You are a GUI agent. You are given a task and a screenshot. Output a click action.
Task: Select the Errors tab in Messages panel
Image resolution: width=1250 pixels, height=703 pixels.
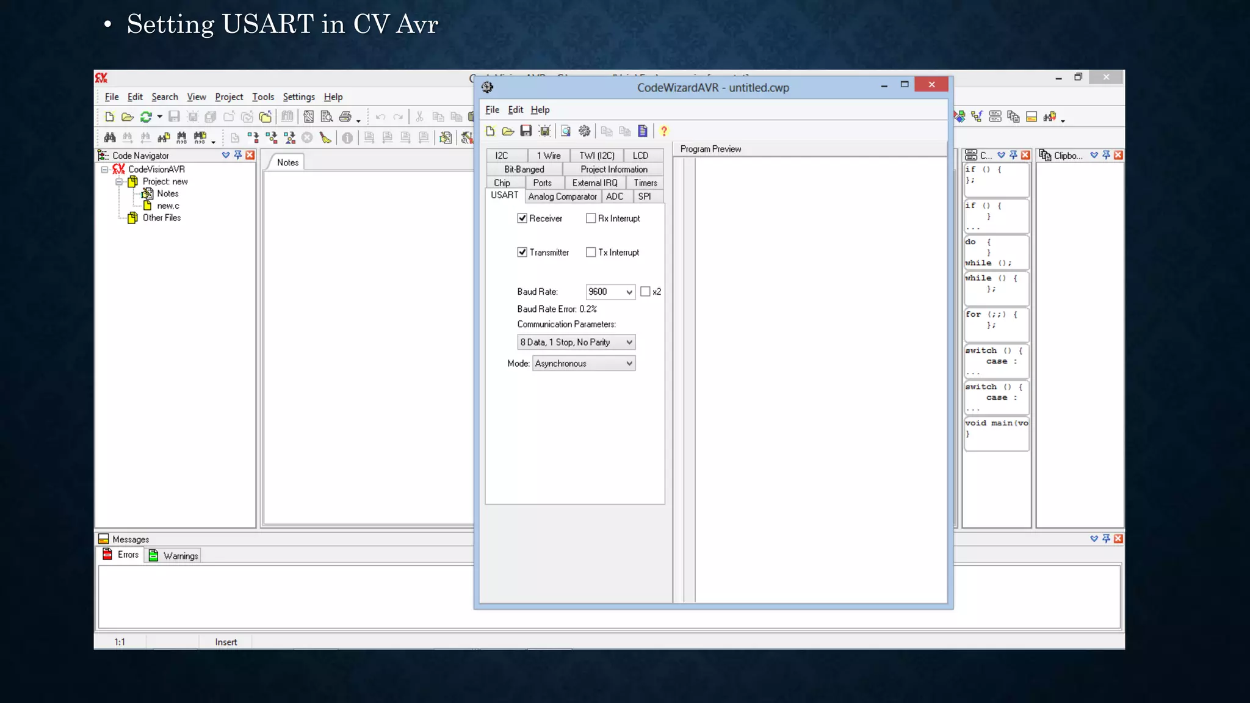tap(121, 555)
